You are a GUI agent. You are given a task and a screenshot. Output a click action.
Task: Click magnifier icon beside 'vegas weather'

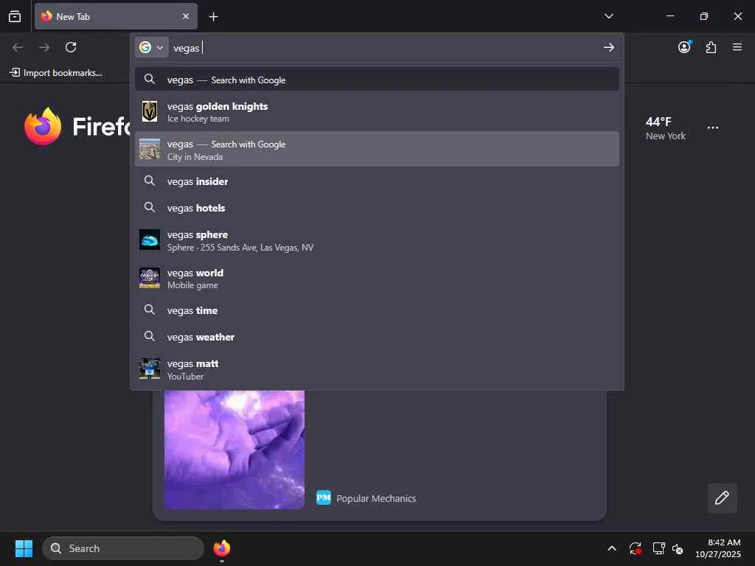coord(150,336)
